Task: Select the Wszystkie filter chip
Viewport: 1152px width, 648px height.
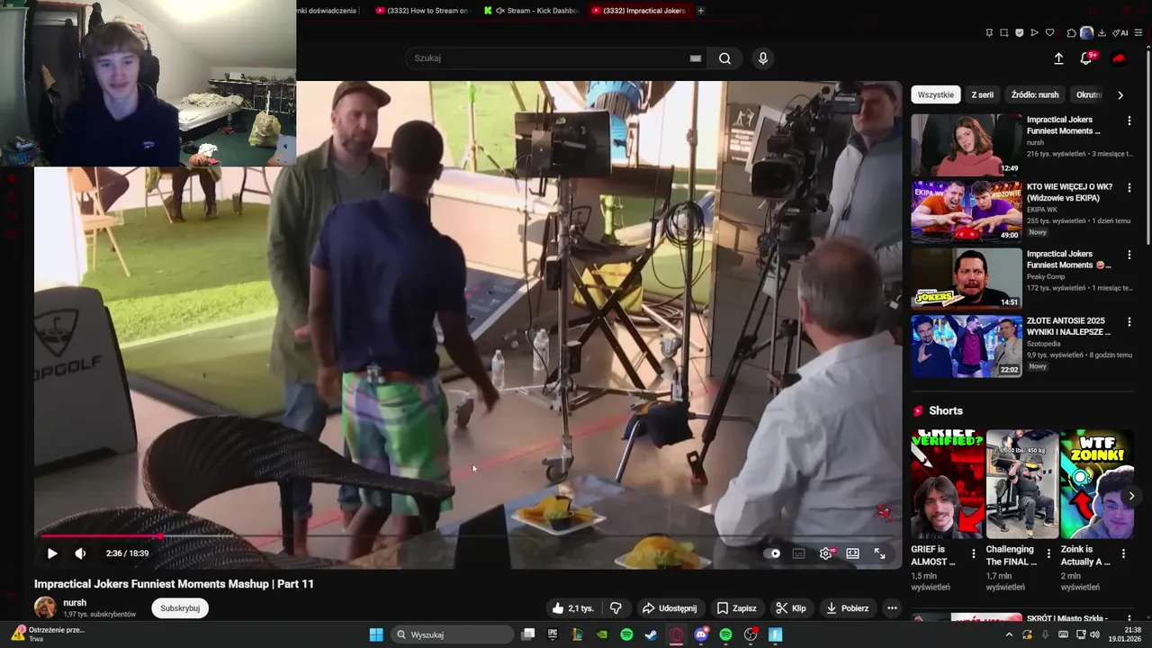Action: (x=936, y=94)
